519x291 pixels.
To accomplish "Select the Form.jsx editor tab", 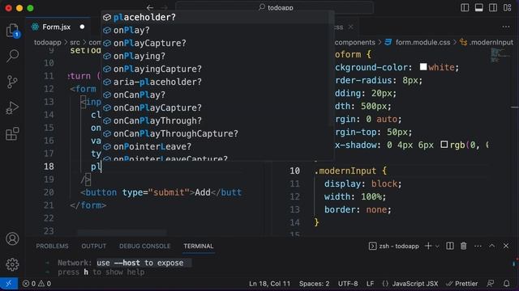I will [x=56, y=27].
